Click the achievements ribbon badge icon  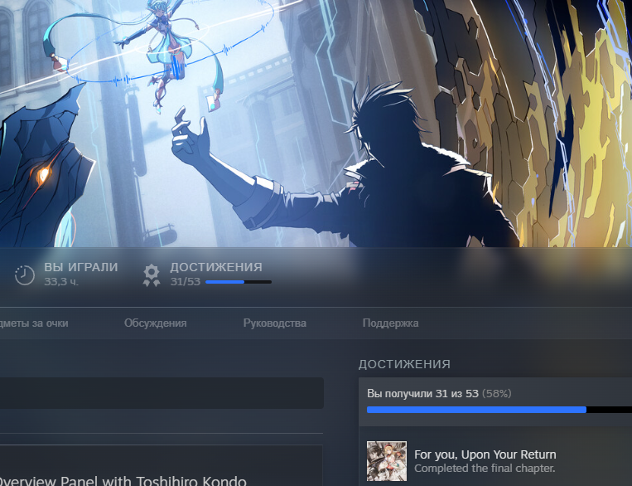152,275
